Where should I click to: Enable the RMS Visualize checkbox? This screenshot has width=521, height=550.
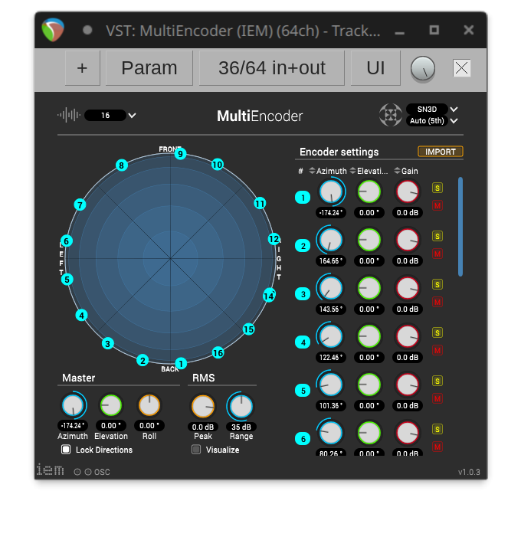[x=196, y=450]
